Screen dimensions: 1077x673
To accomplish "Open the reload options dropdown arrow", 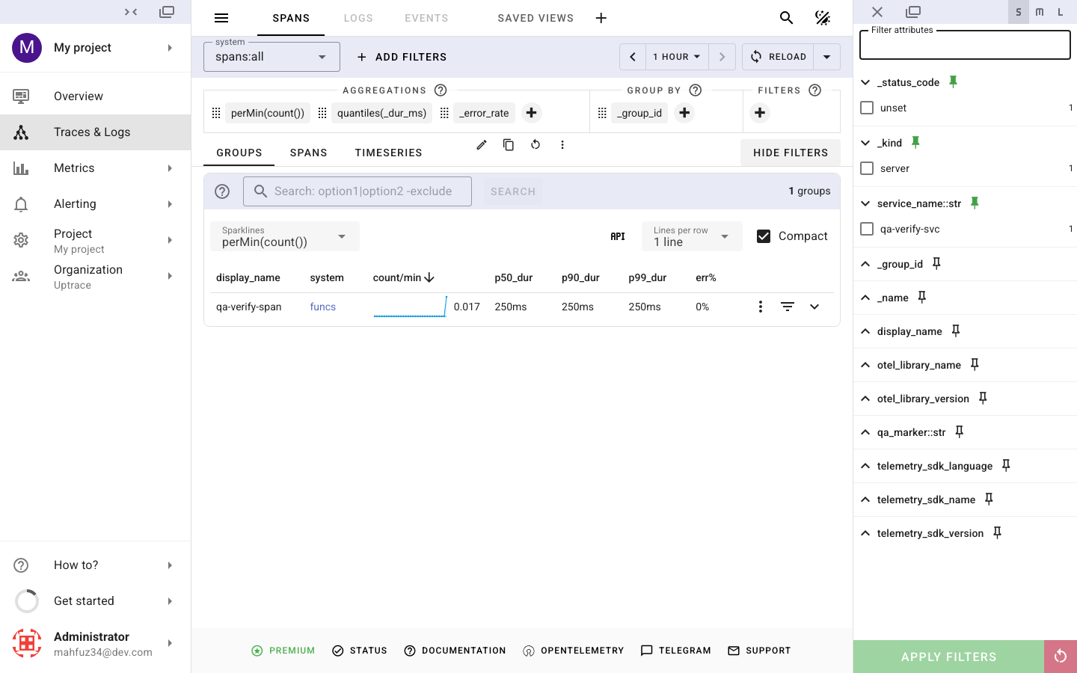I will (827, 57).
